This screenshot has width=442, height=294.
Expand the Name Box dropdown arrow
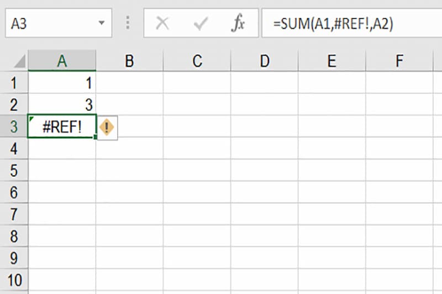point(101,23)
